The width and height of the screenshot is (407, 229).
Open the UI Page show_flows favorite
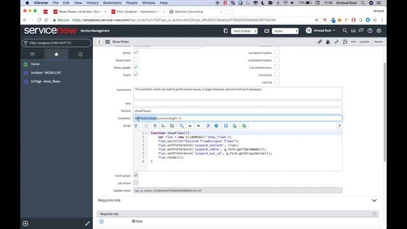[x=45, y=81]
